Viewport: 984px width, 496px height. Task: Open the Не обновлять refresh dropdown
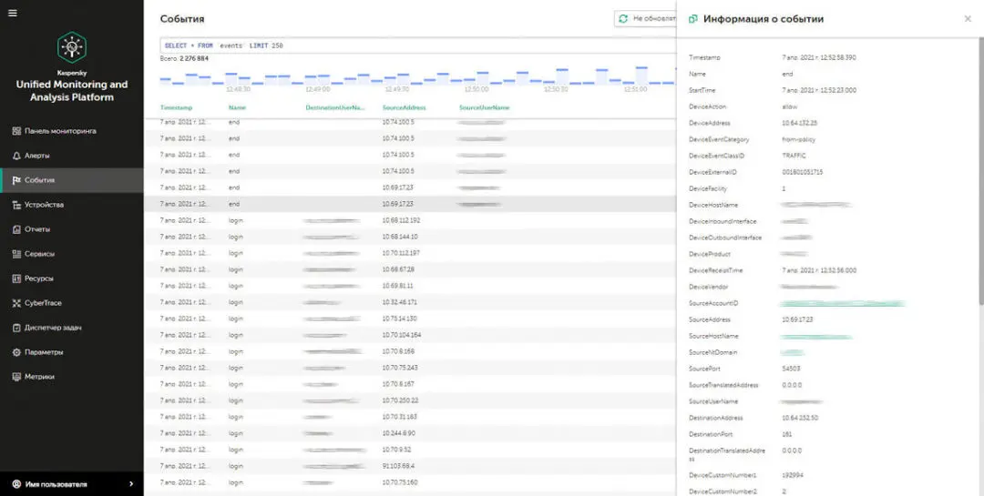(x=645, y=19)
